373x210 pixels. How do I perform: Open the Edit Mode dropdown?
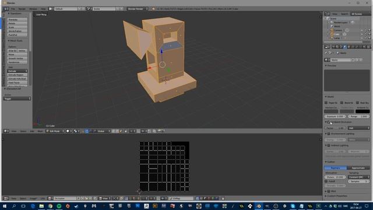(x=55, y=131)
